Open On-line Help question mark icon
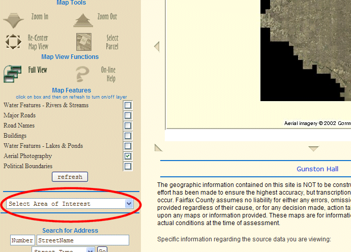Image resolution: width=351 pixels, height=252 pixels. pos(82,74)
